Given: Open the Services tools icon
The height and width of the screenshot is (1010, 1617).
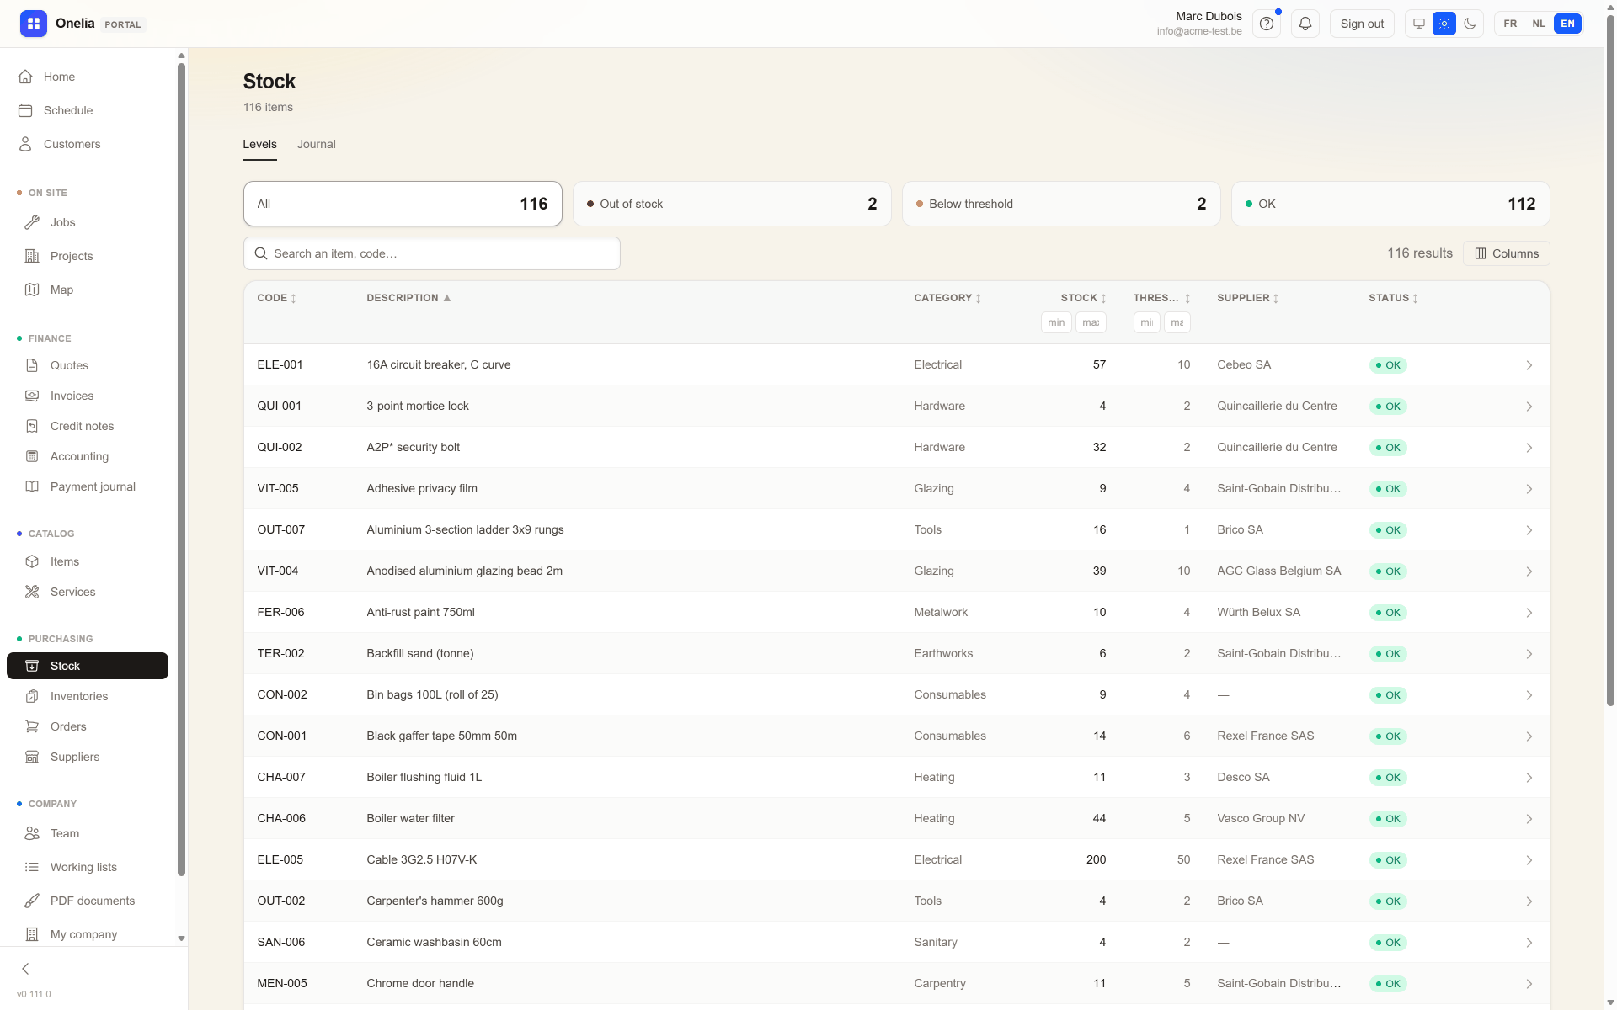Looking at the screenshot, I should (x=32, y=592).
